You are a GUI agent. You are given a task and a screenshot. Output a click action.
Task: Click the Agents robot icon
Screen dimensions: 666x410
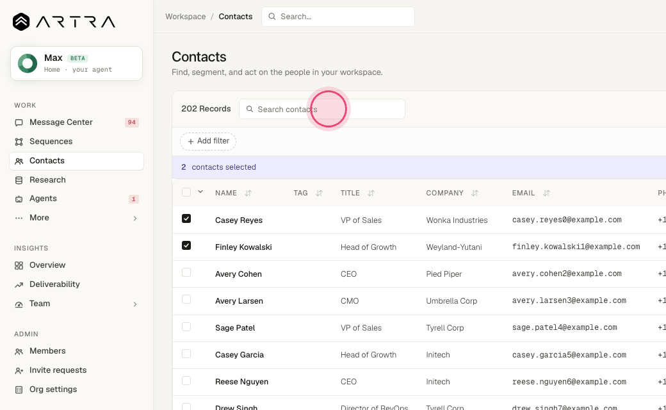click(x=19, y=199)
